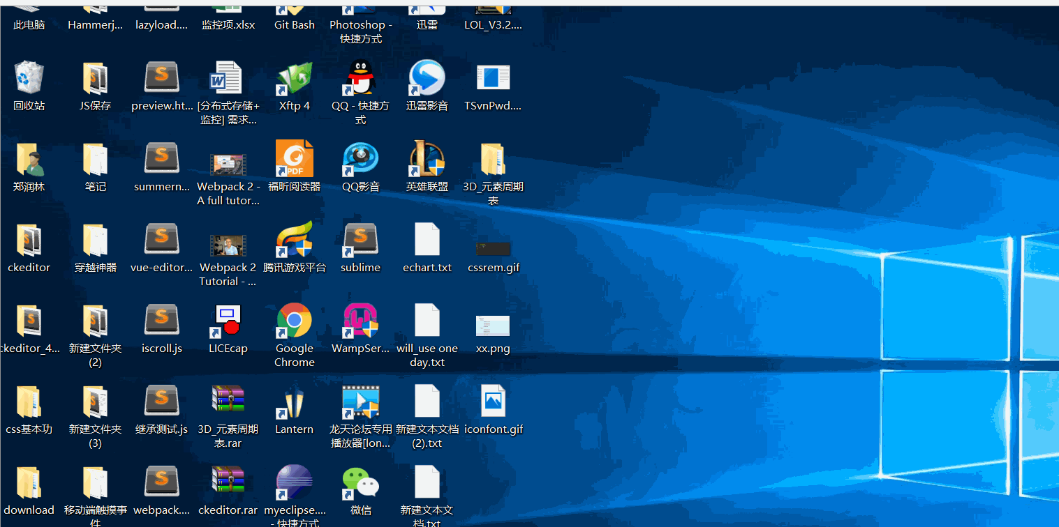Image resolution: width=1059 pixels, height=527 pixels.
Task: Select the sublime shortcut icon
Action: click(x=360, y=239)
